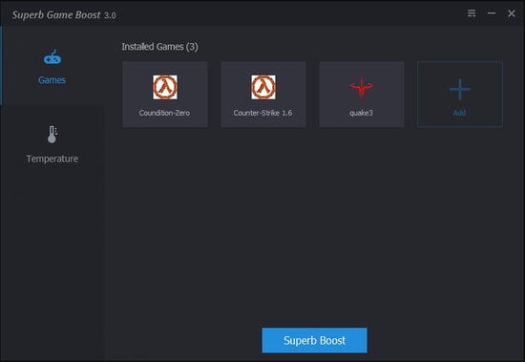Click the Superb Game Boost title text
Screen dimensions: 525x362
tap(56, 14)
